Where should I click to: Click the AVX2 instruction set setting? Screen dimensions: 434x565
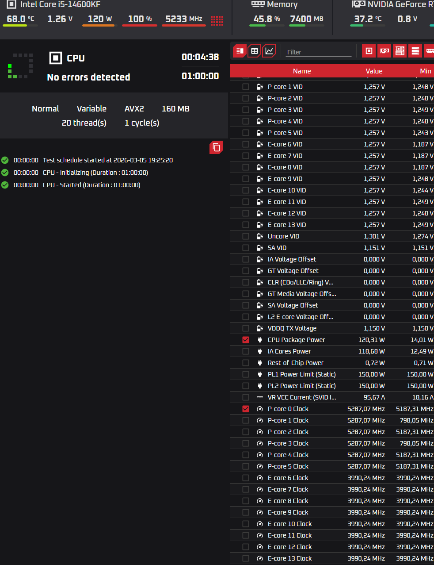coord(134,108)
